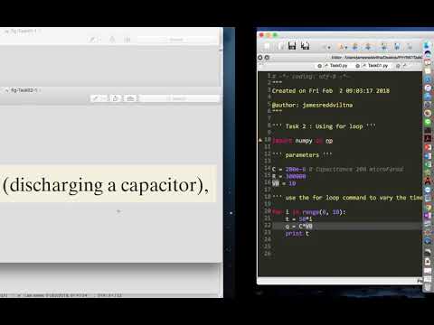Image resolution: width=434 pixels, height=325 pixels.
Task: Click the toolbox icon in fig-Task02-1 window
Action: pos(130,98)
